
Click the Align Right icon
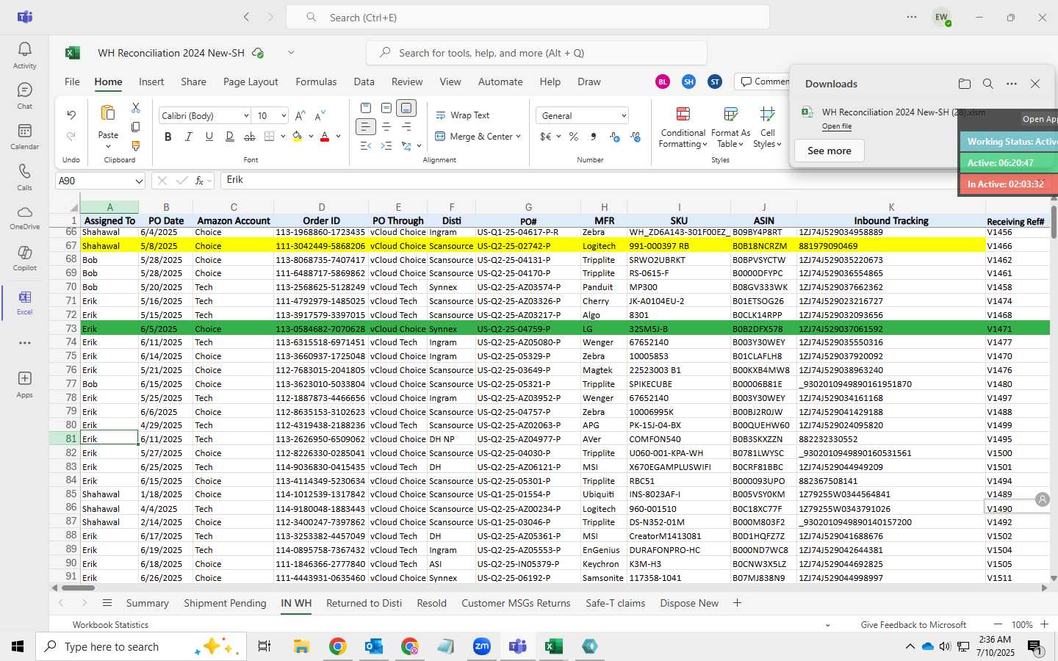406,127
